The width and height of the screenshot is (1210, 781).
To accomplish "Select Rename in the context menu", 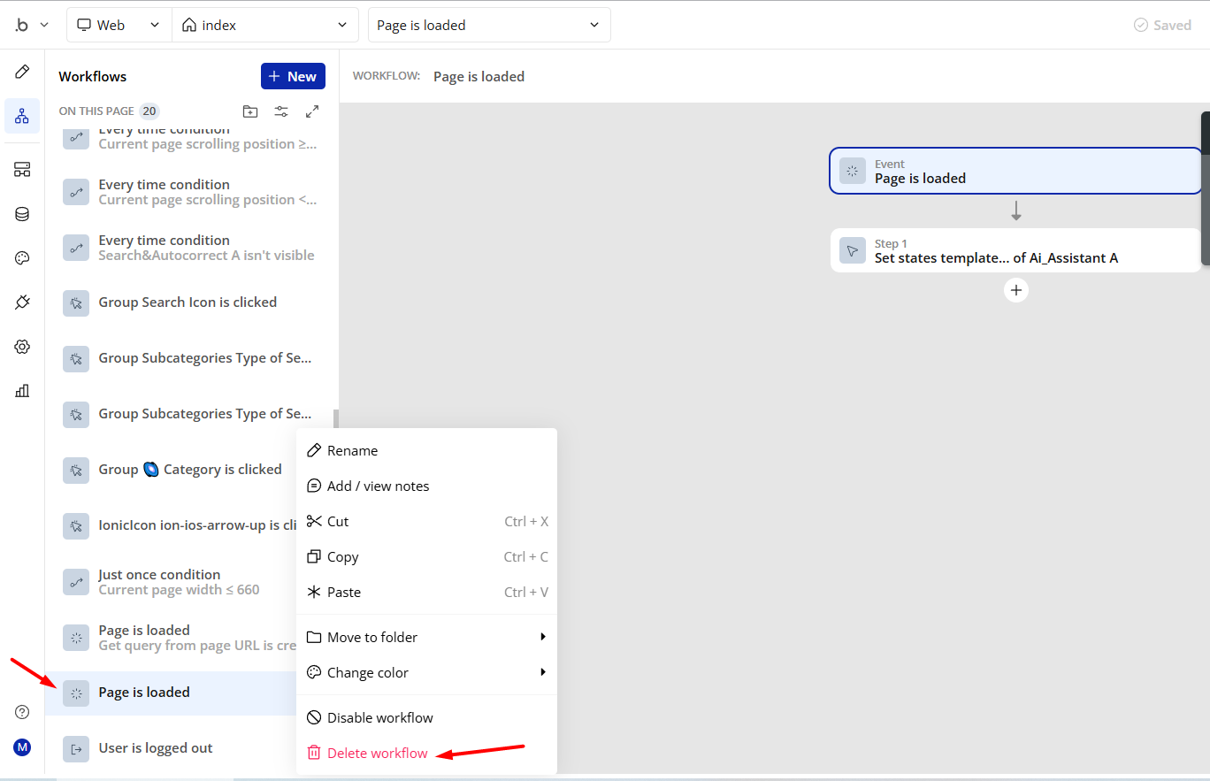I will [x=352, y=451].
